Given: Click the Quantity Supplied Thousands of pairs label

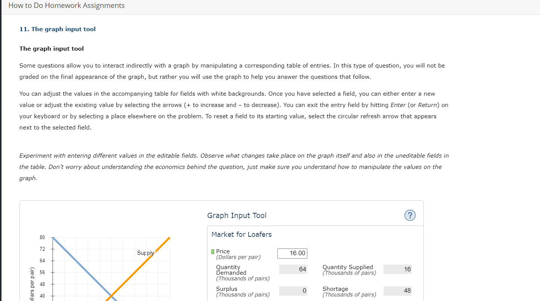Looking at the screenshot, I should [349, 269].
